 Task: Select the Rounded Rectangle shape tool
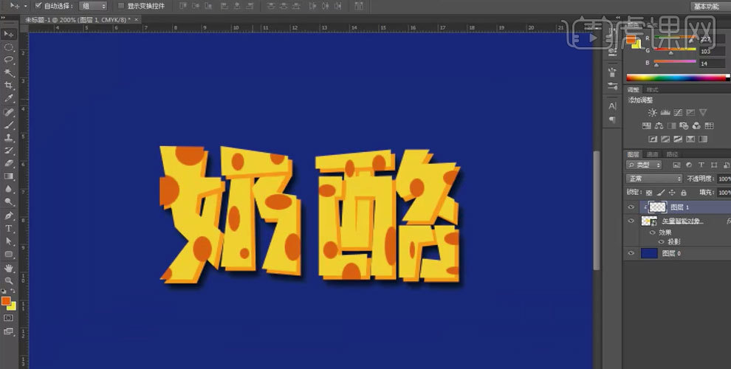point(9,254)
